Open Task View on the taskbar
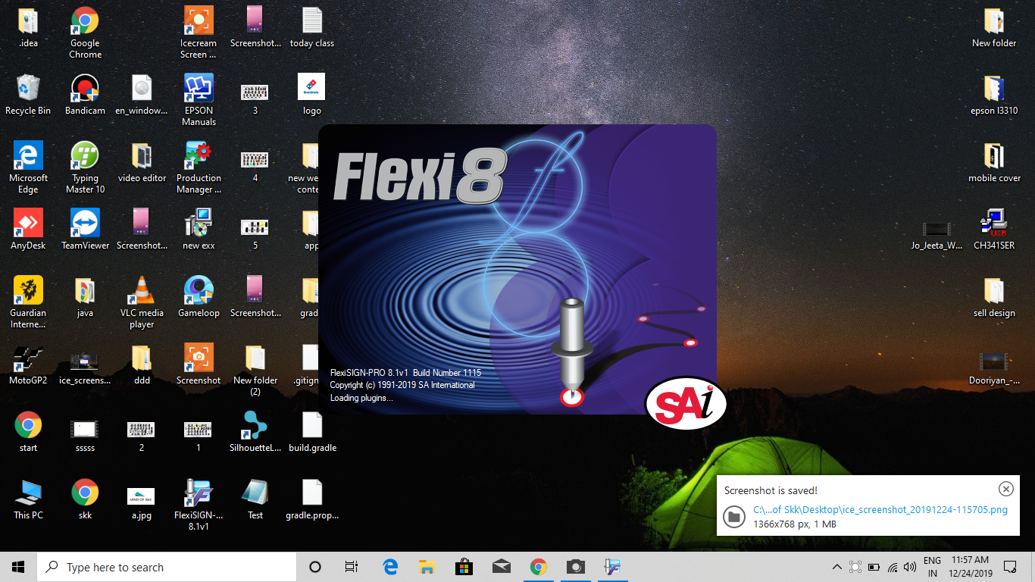The width and height of the screenshot is (1035, 582). [x=352, y=567]
